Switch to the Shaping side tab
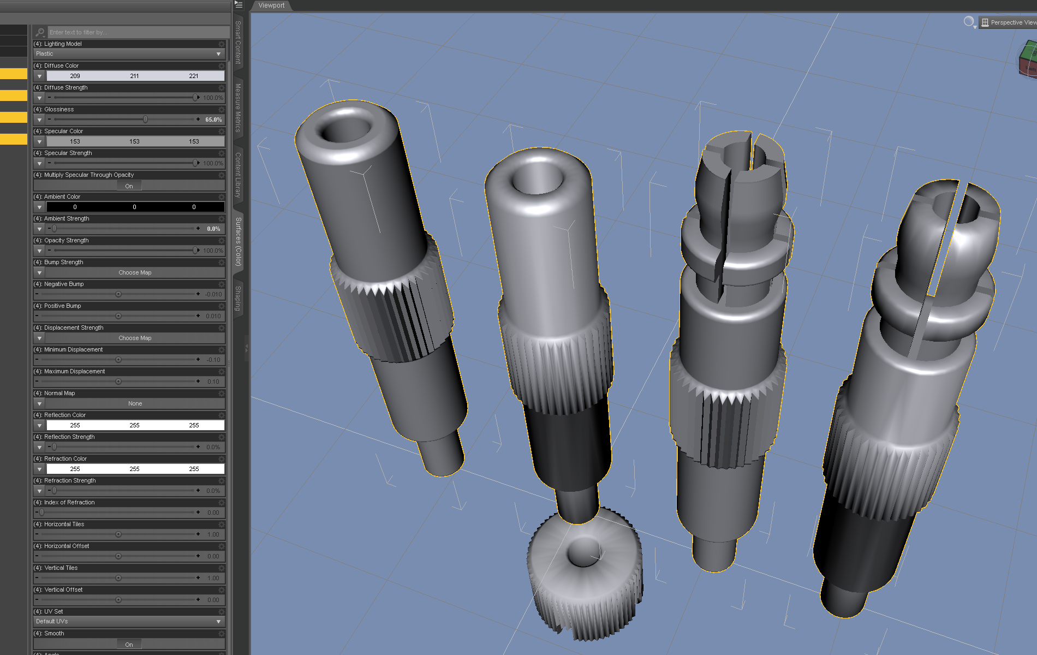1037x655 pixels. pyautogui.click(x=239, y=298)
